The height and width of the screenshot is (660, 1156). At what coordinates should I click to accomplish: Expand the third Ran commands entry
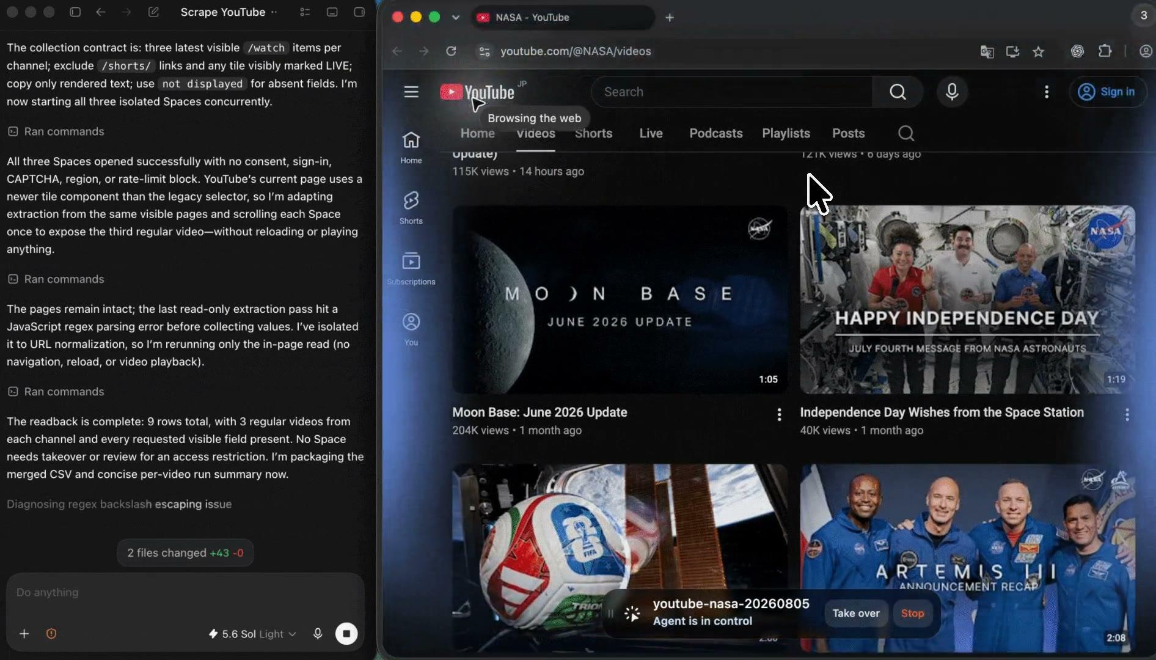(56, 392)
